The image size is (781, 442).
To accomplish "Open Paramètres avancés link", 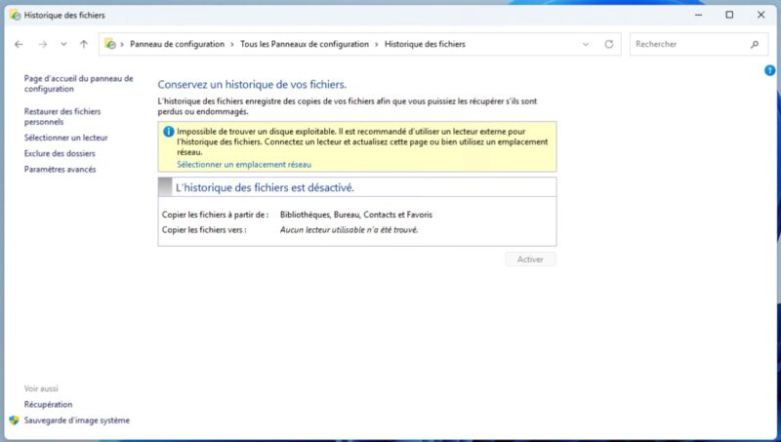I will click(60, 169).
